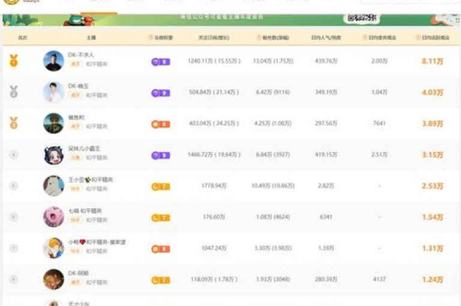Viewport: 461px width, 306px height.
Task: Click the silver second-place medal icon
Action: pyautogui.click(x=14, y=92)
